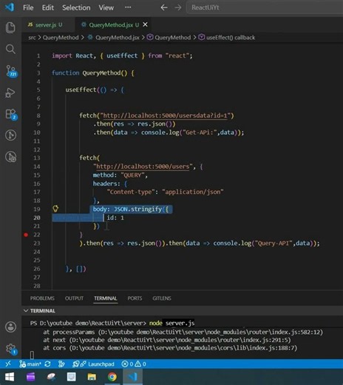Open the usersdata?id=1 localhost URL link

165,115
